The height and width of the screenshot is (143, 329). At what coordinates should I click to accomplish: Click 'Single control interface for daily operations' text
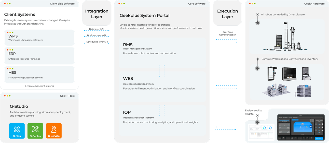(x=145, y=25)
